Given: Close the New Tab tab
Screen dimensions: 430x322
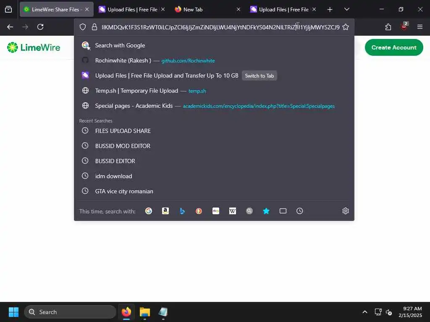Looking at the screenshot, I should pos(239,9).
